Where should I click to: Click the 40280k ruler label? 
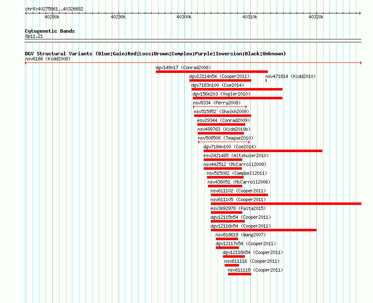pyautogui.click(x=52, y=17)
